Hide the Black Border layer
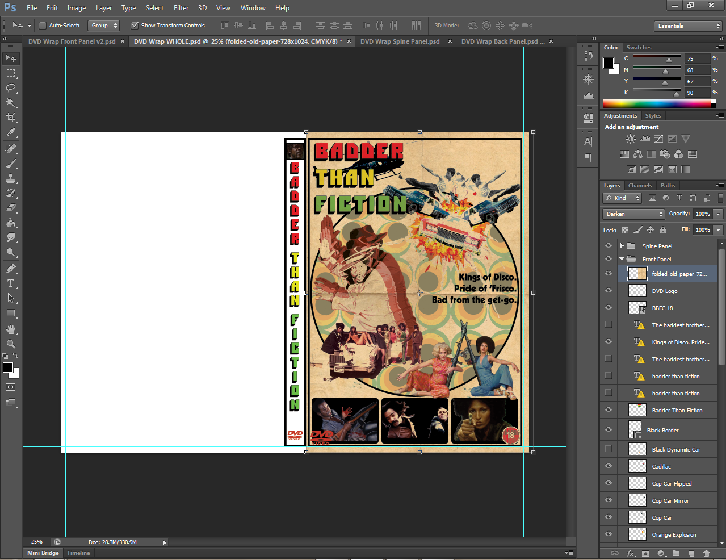This screenshot has height=560, width=726. [609, 430]
